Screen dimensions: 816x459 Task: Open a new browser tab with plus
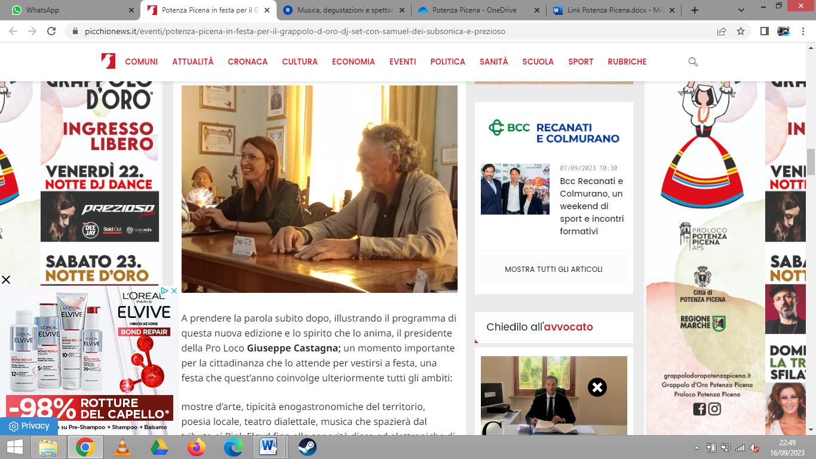(x=694, y=10)
